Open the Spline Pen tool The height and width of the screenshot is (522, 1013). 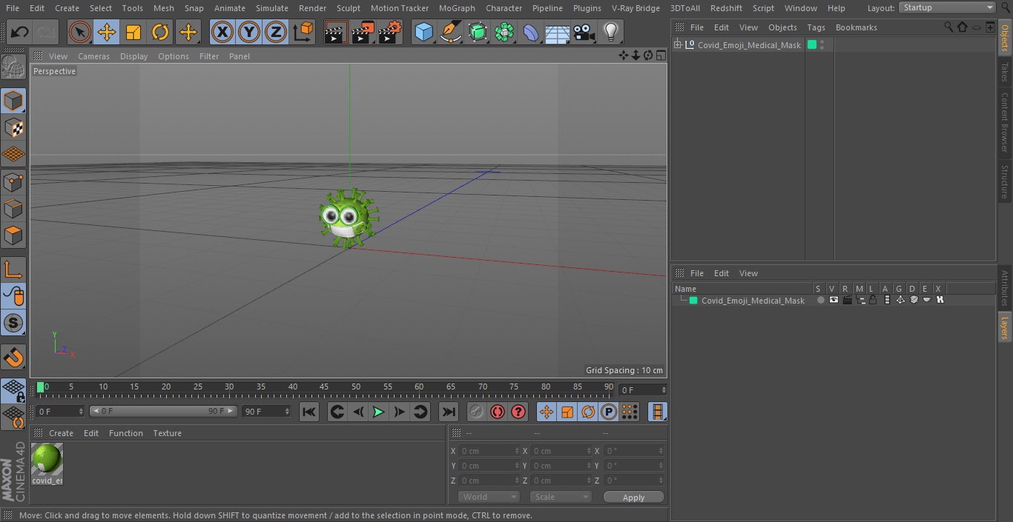click(450, 32)
